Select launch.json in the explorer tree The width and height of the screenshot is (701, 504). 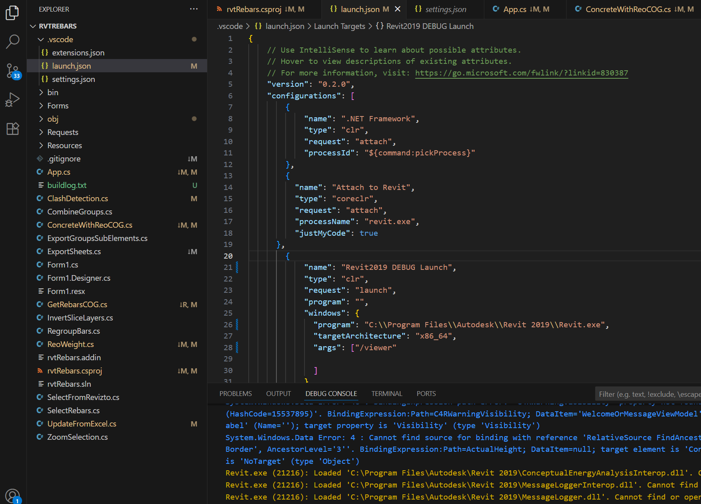point(117,66)
